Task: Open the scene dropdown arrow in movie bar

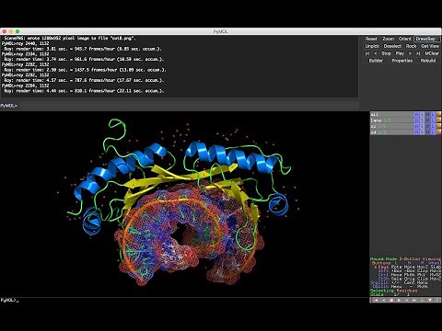Action: (x=430, y=300)
